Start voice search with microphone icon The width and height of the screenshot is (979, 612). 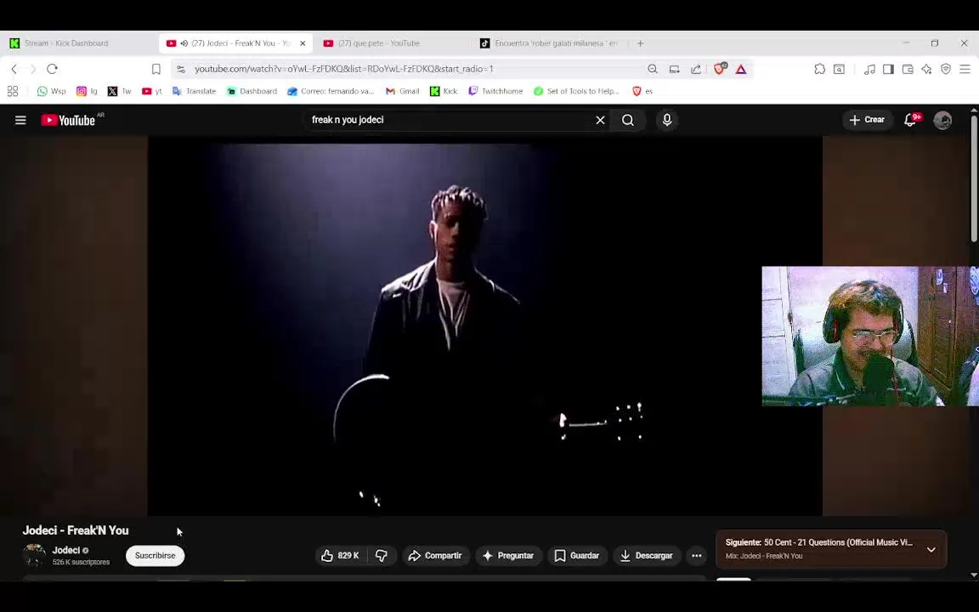(x=667, y=120)
